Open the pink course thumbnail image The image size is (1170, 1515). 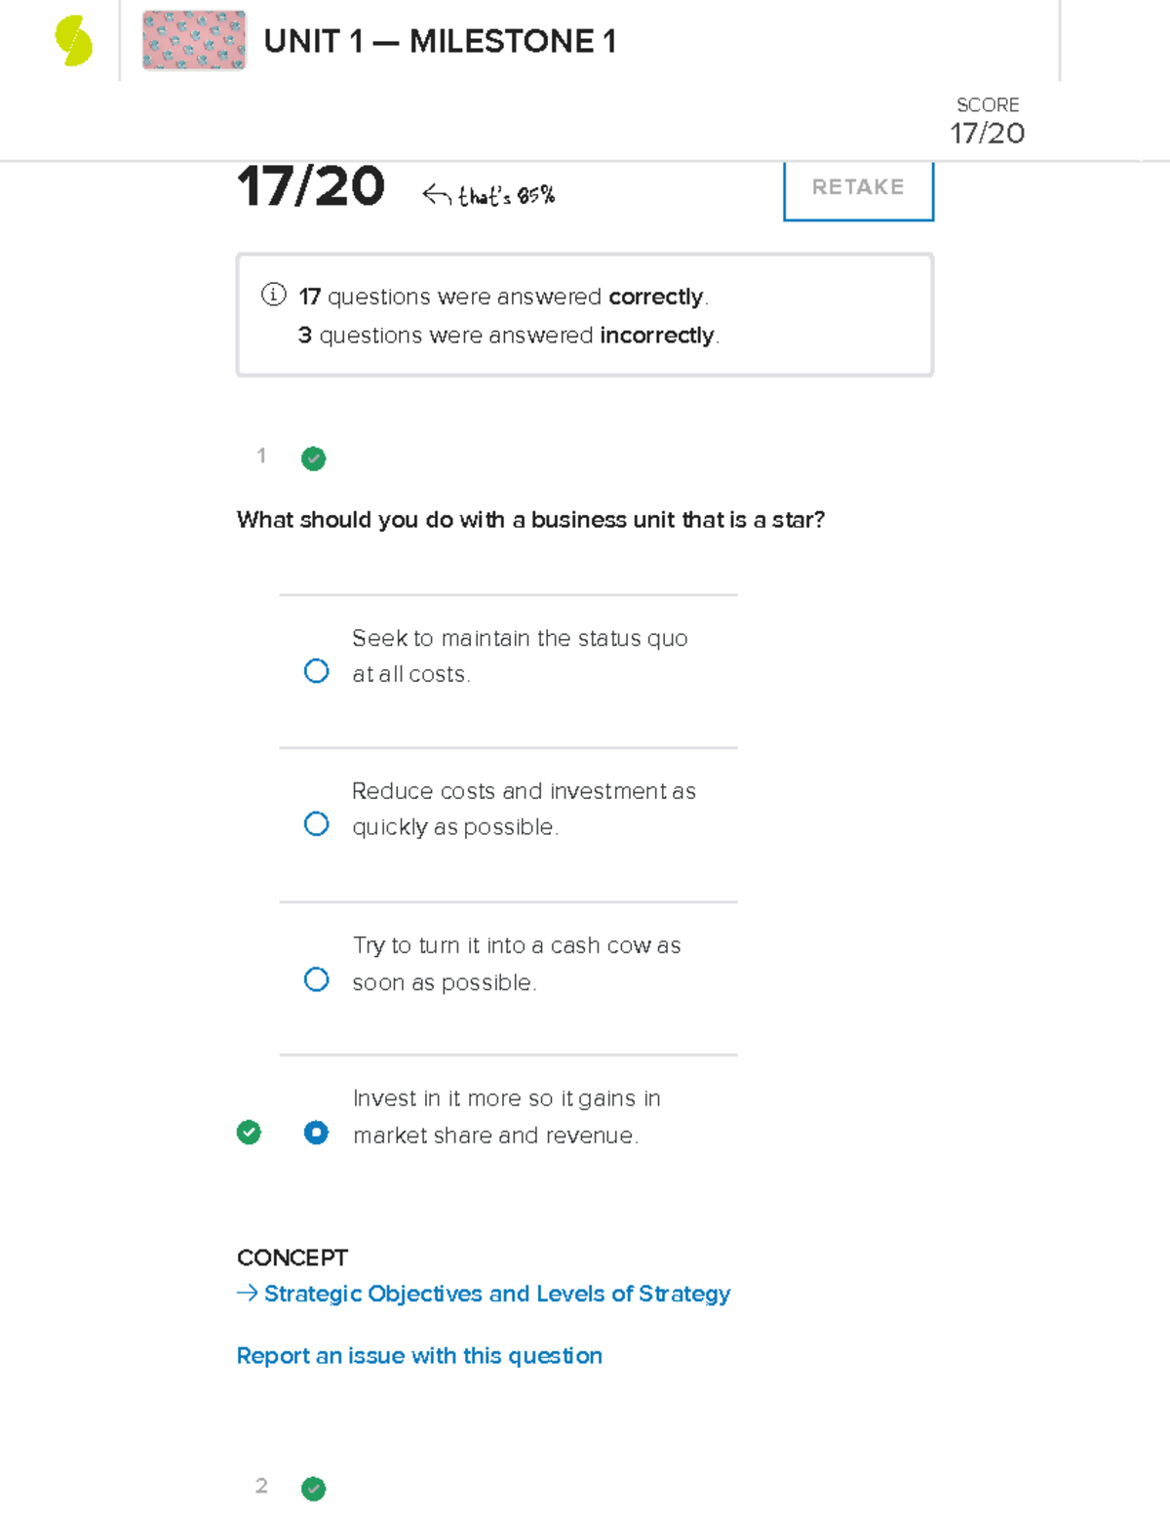[193, 41]
